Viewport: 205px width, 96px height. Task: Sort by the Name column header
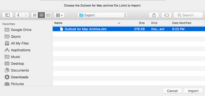click(87, 23)
